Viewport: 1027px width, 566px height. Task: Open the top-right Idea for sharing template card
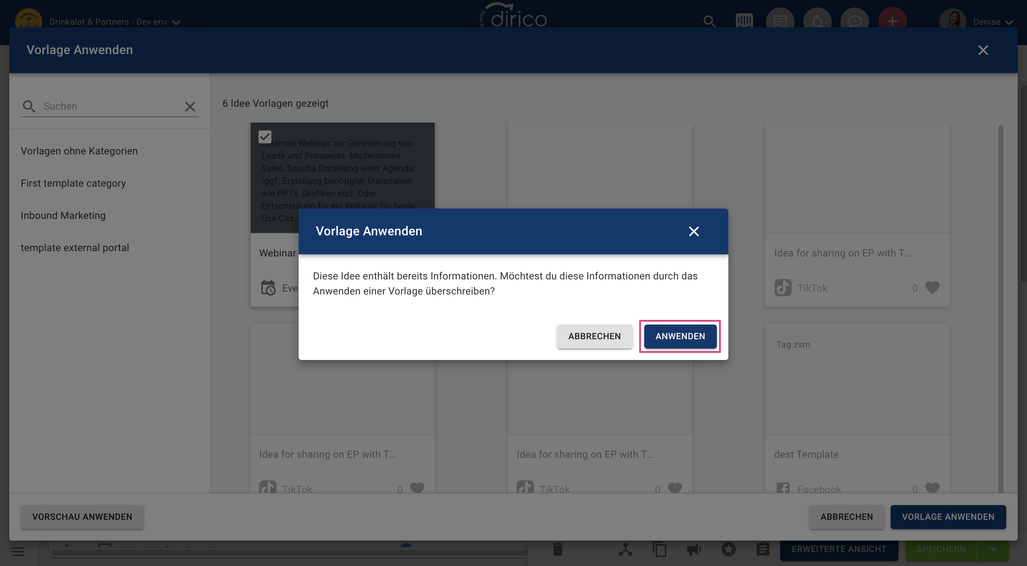[857, 215]
